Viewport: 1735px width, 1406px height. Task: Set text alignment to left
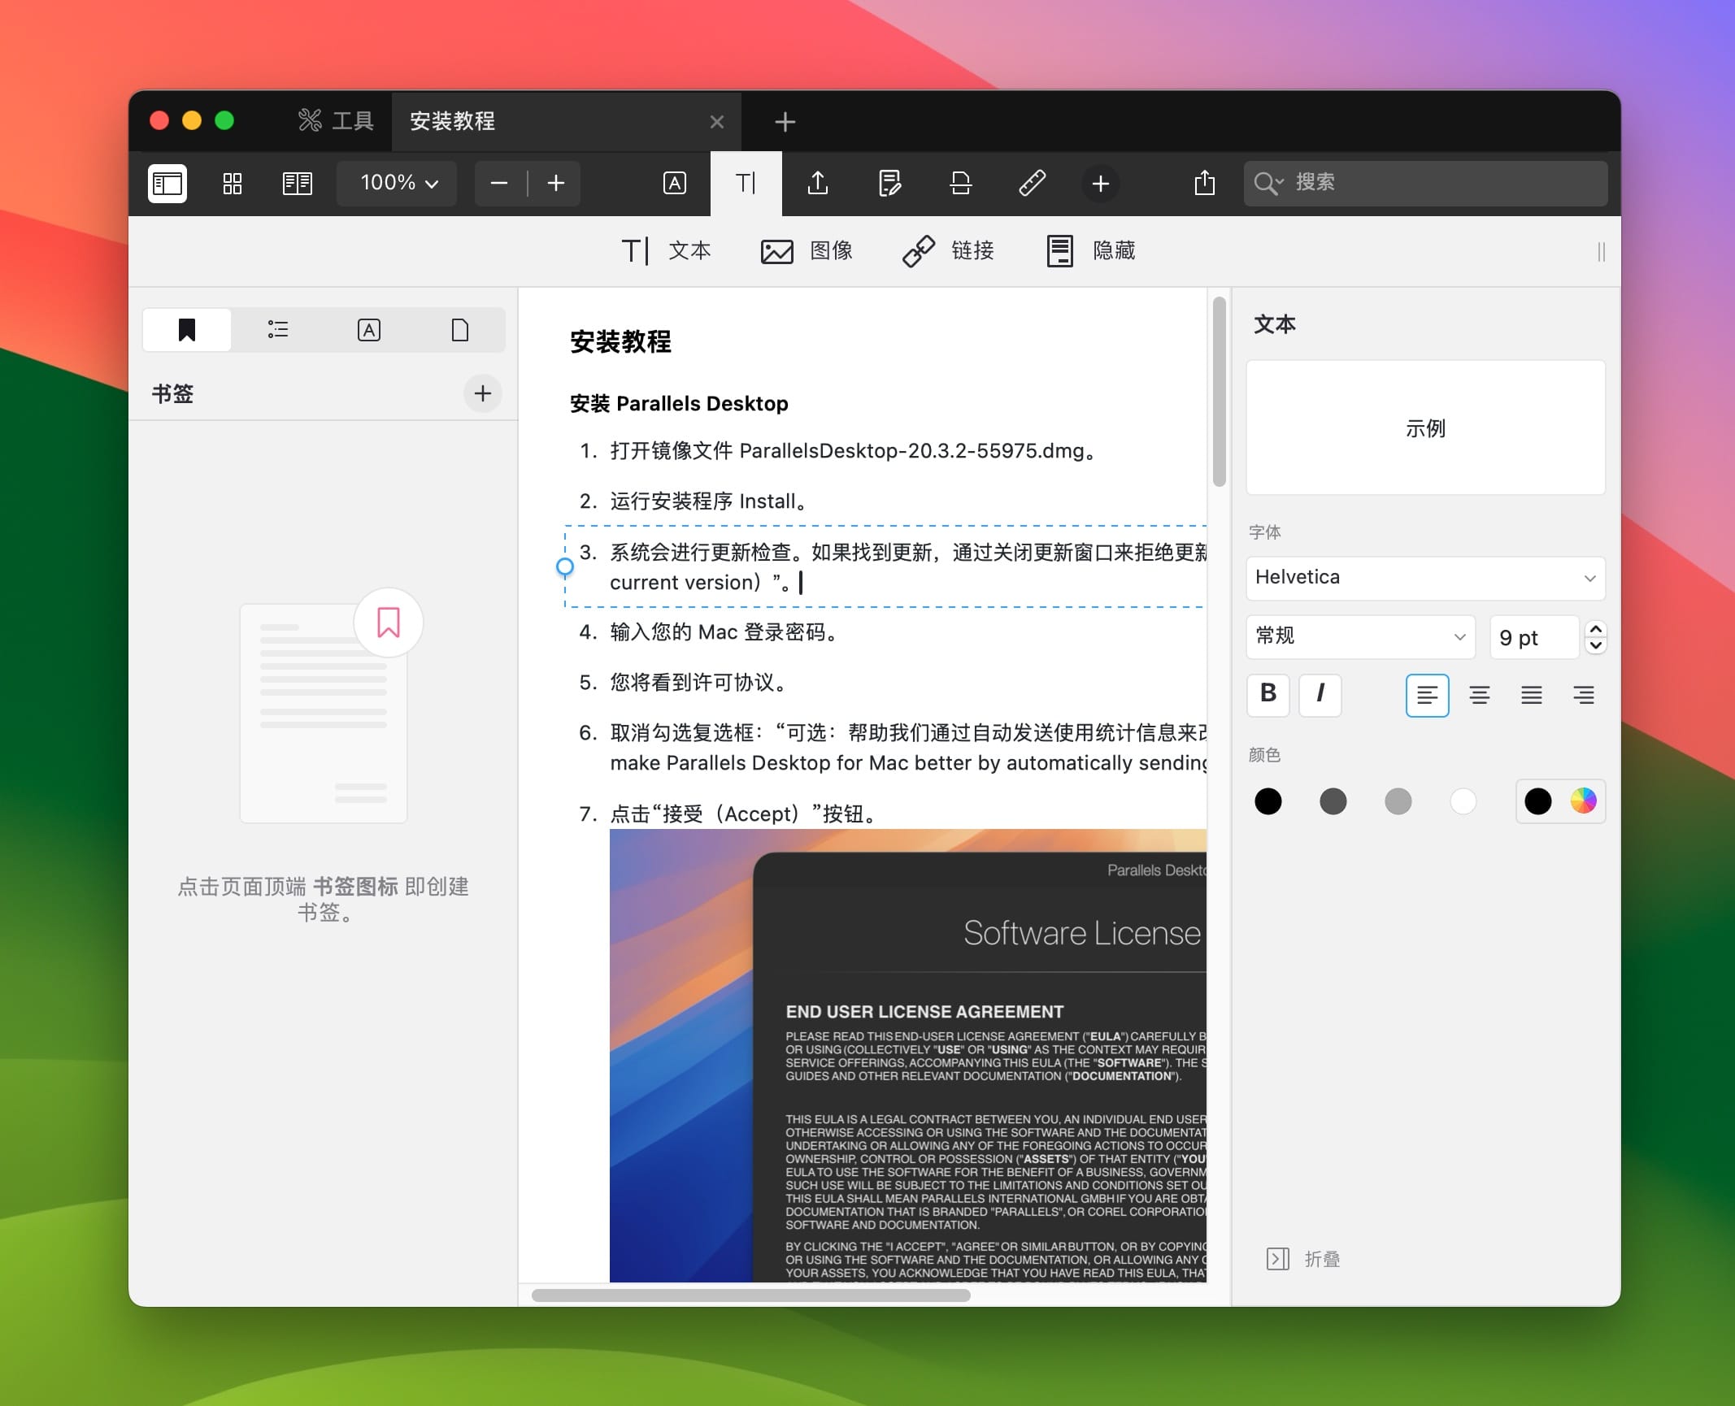pyautogui.click(x=1428, y=695)
